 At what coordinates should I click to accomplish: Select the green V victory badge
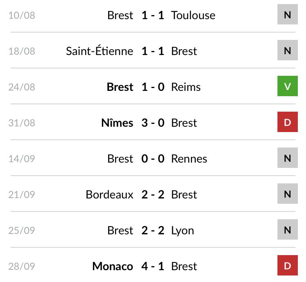288,86
